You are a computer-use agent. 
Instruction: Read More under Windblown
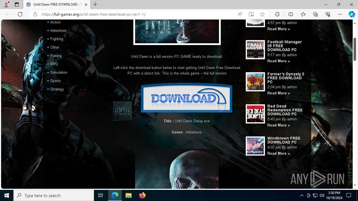[279, 153]
